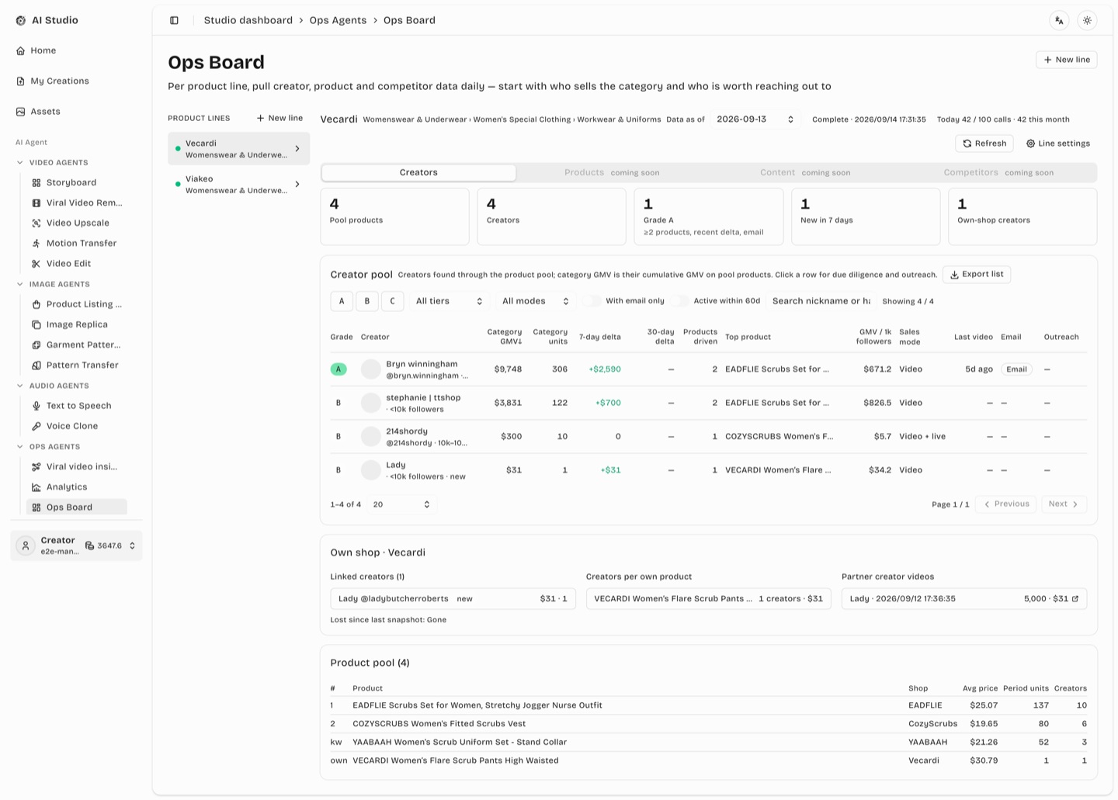Open the Data as of date selector
The image size is (1118, 800).
coord(755,119)
